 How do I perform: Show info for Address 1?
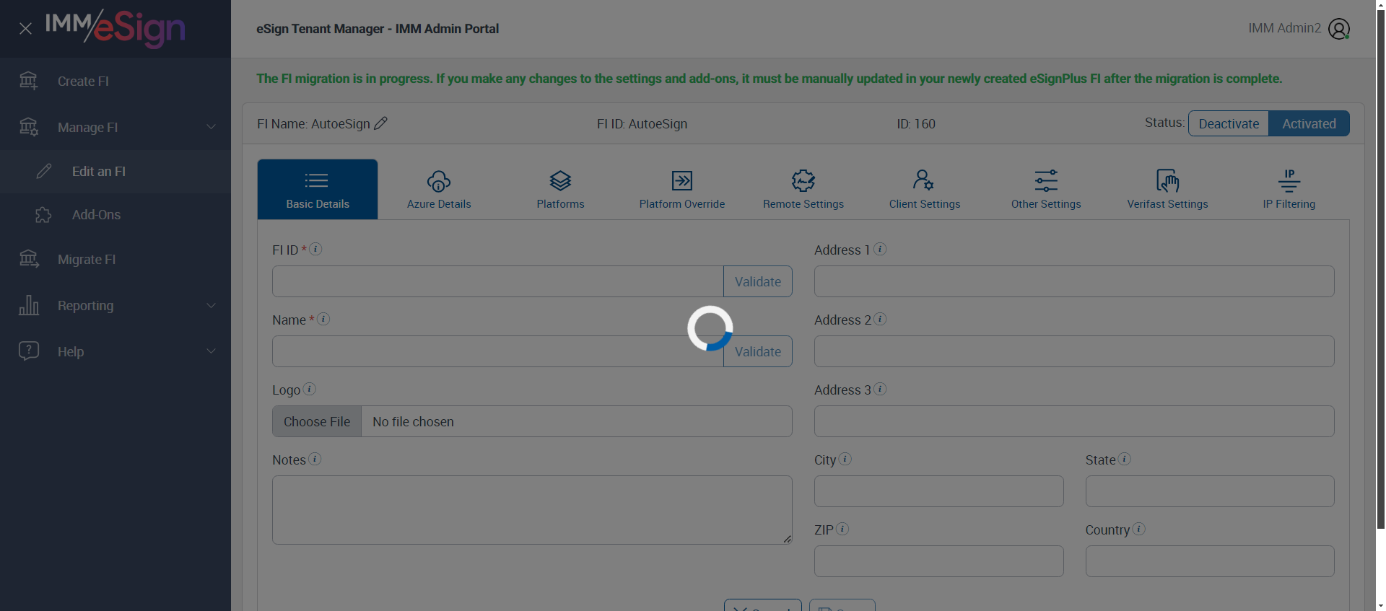pos(880,249)
